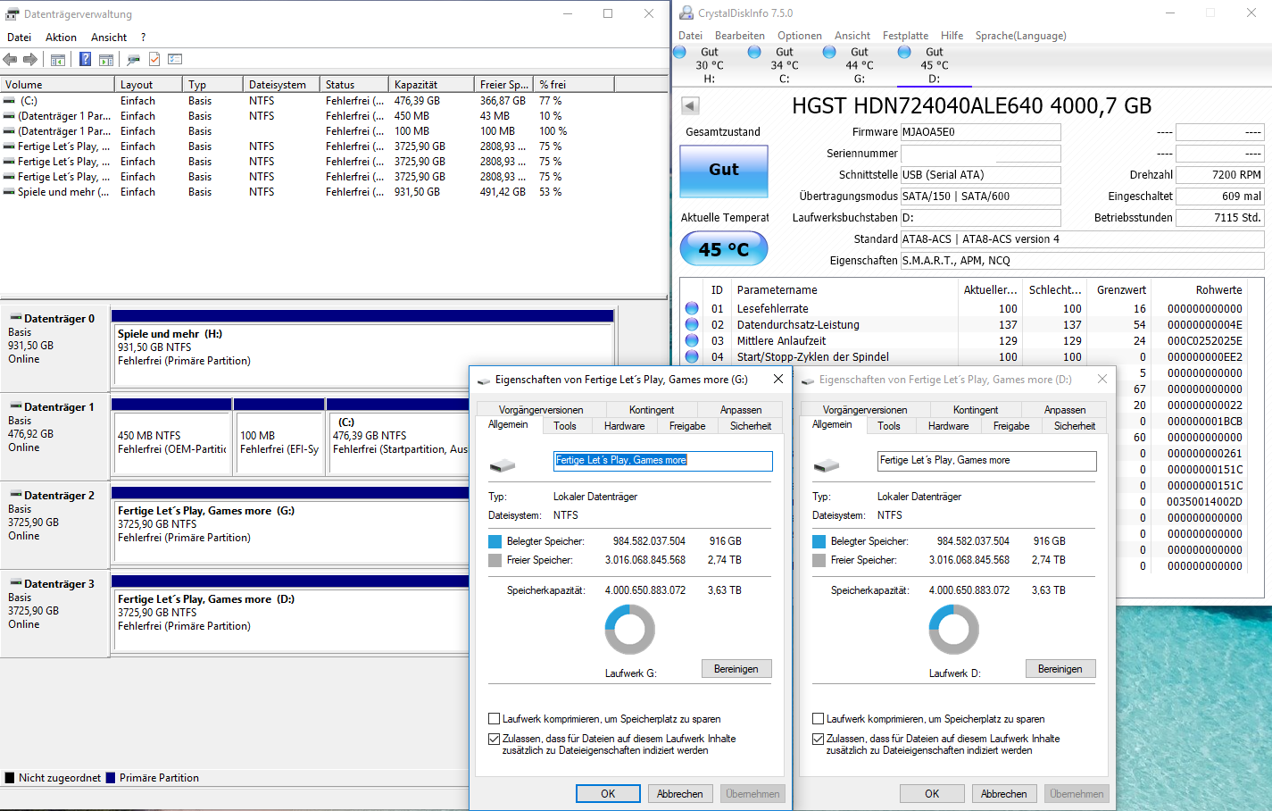1272x811 pixels.
Task: Click the blue Belegter Speicher swatch in D: properties
Action: pos(819,541)
